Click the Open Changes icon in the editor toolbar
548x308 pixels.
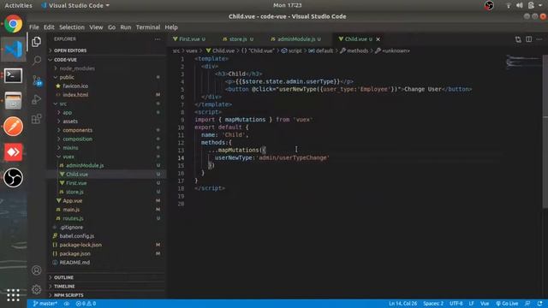tap(518, 39)
